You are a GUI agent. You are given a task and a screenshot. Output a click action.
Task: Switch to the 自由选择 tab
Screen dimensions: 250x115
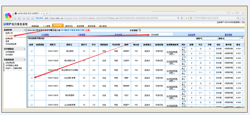[x=191, y=35]
